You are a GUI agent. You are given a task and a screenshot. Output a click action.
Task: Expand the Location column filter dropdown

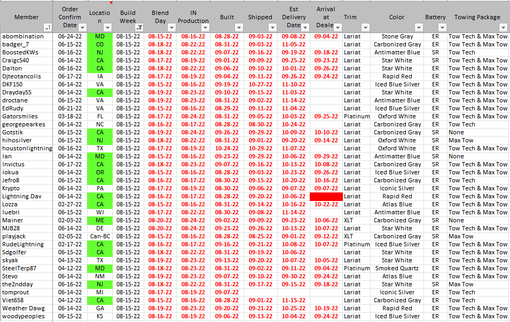point(107,27)
